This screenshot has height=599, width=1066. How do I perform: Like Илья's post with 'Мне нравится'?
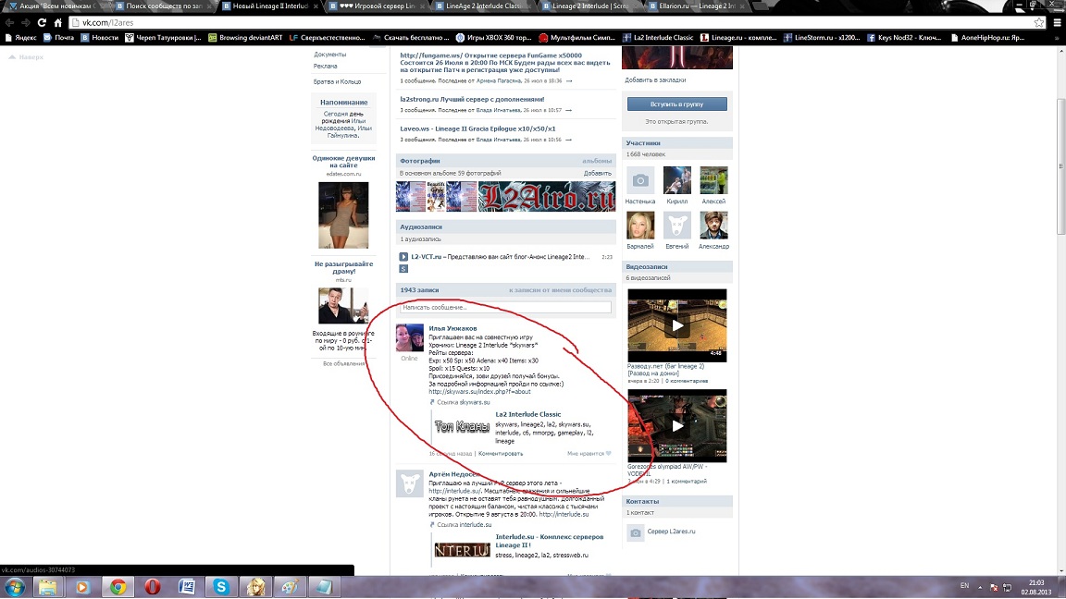pos(589,453)
